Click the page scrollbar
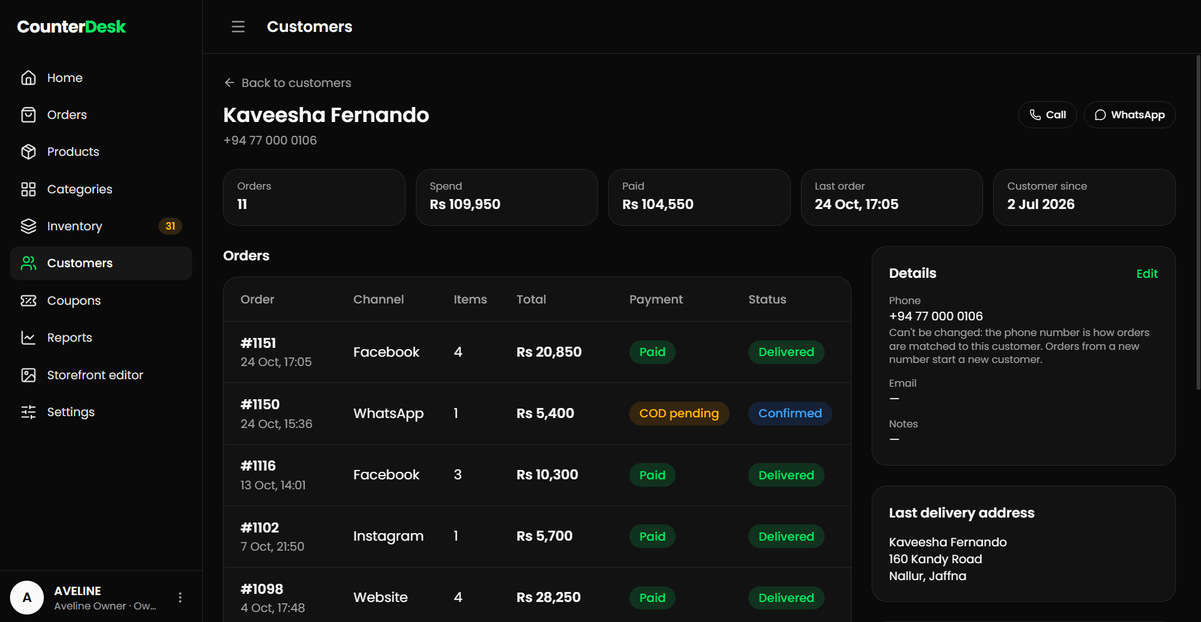 pos(1198,222)
